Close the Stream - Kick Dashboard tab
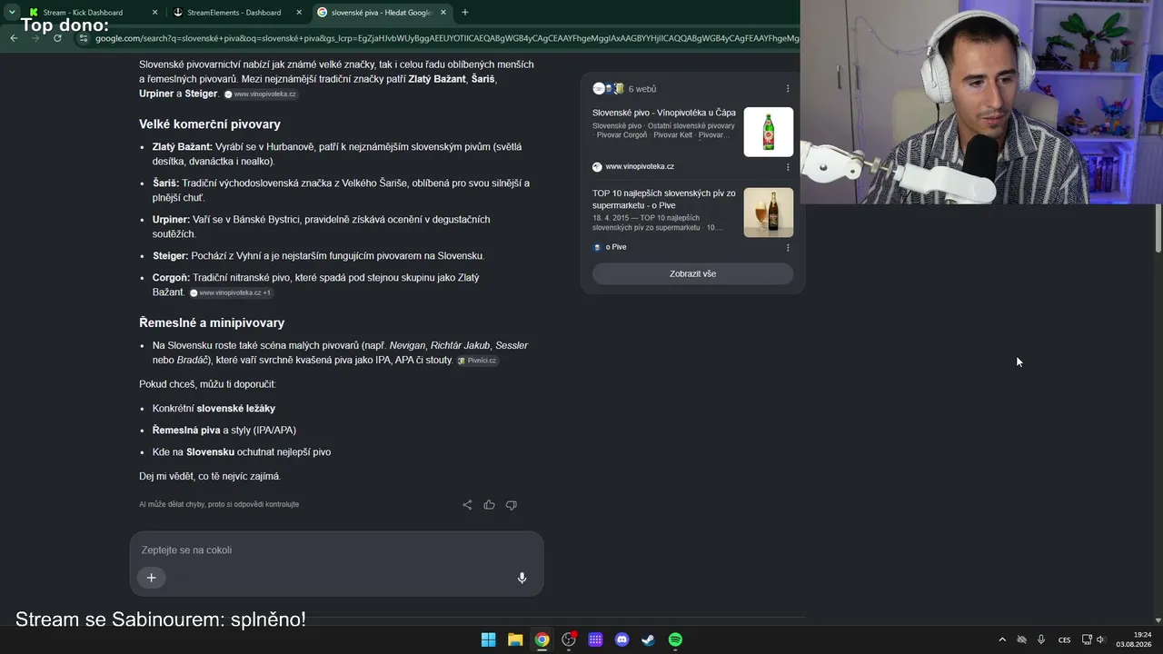Screen dimensions: 1163x654 pyautogui.click(x=154, y=13)
